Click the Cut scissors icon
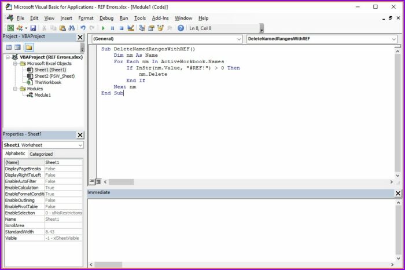Image resolution: width=405 pixels, height=270 pixels. click(45, 28)
